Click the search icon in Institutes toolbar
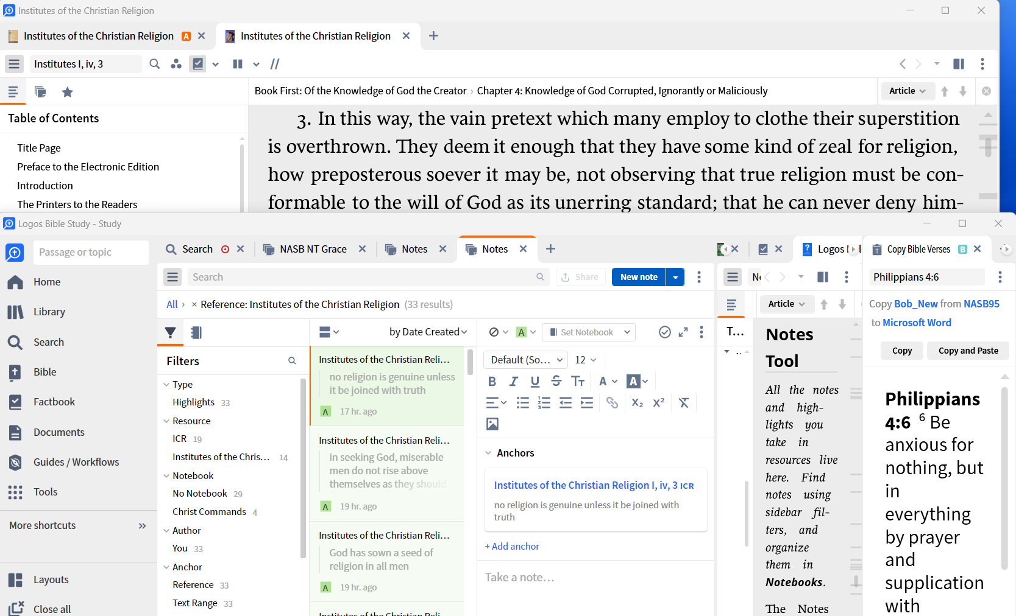 click(155, 64)
